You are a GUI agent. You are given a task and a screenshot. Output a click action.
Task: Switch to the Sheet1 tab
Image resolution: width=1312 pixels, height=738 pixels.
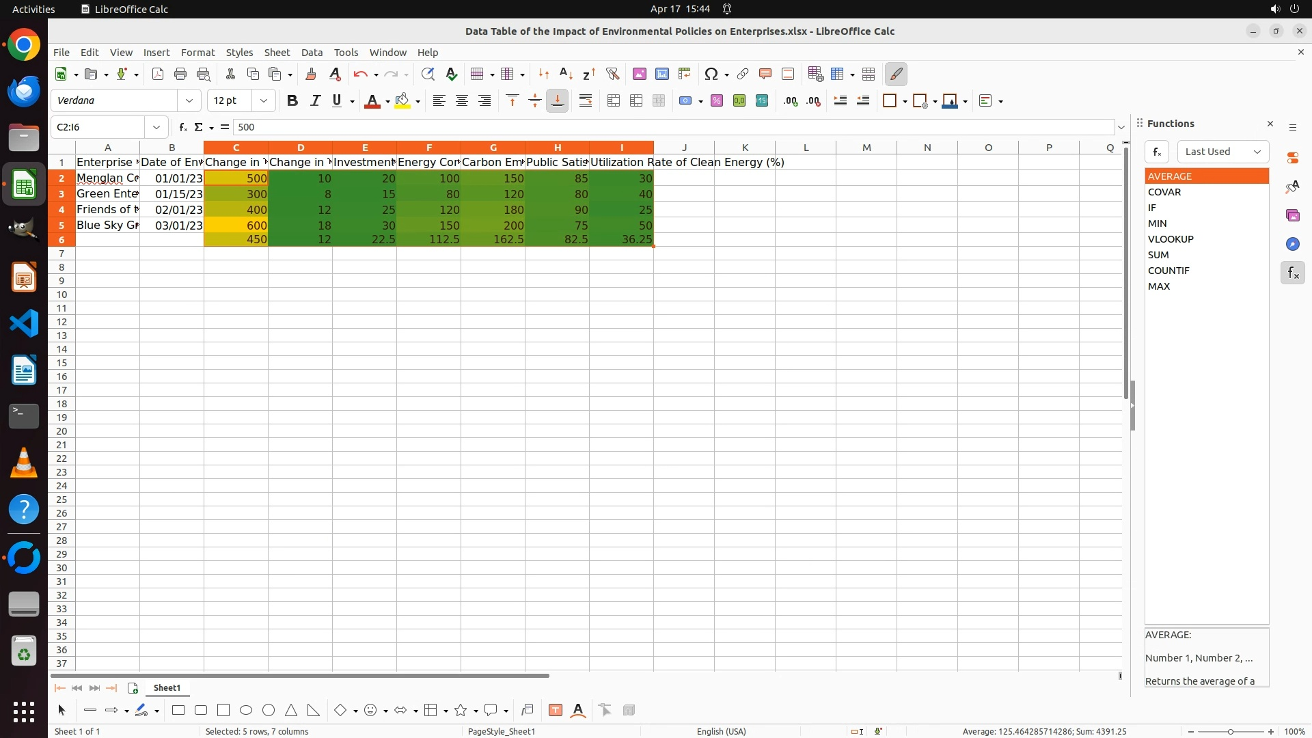coord(167,687)
